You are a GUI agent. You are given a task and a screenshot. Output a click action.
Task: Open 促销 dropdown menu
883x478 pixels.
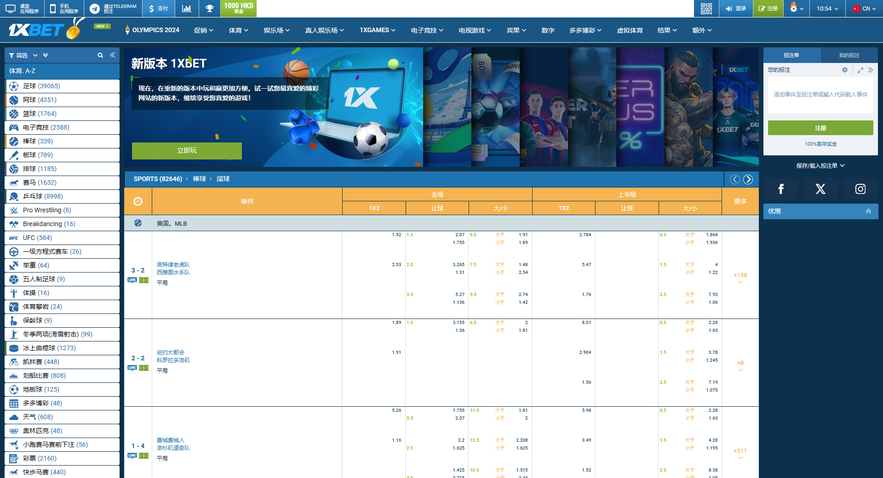click(x=204, y=30)
